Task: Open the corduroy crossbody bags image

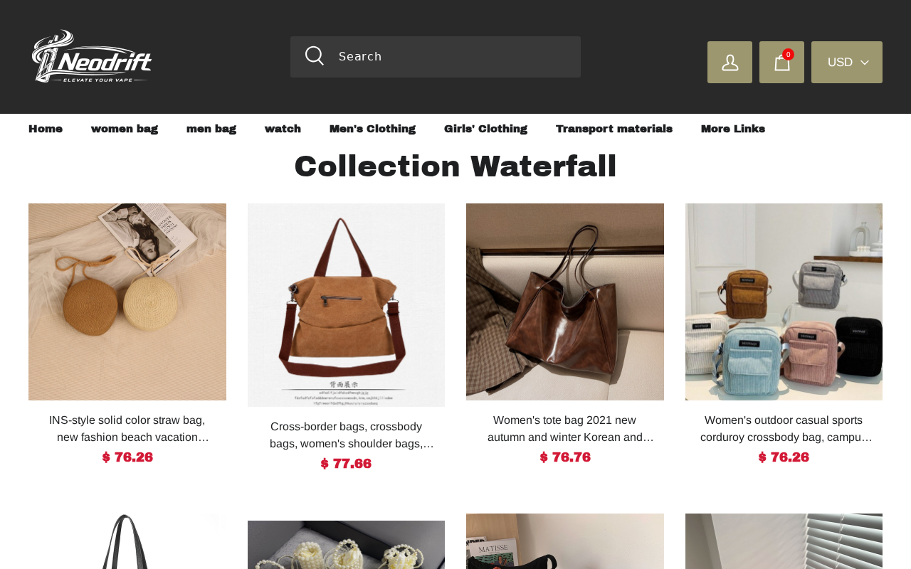Action: [x=784, y=302]
